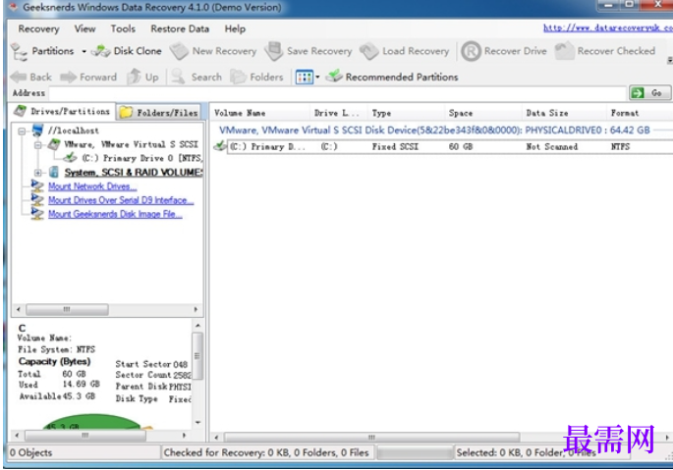Click the 'File System: NTFS' text
The width and height of the screenshot is (673, 470).
click(x=56, y=349)
